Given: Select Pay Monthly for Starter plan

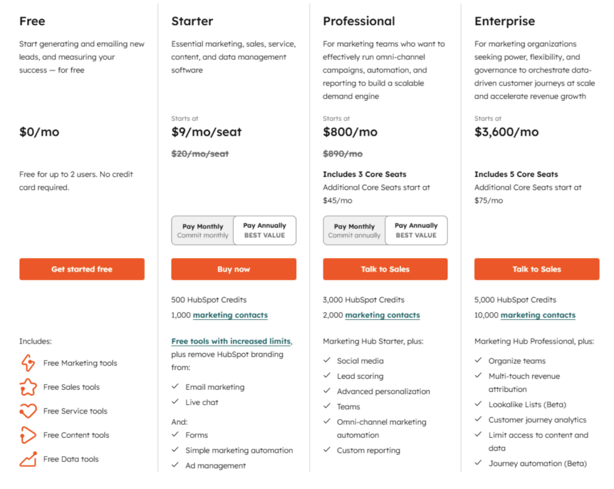Looking at the screenshot, I should click(203, 230).
